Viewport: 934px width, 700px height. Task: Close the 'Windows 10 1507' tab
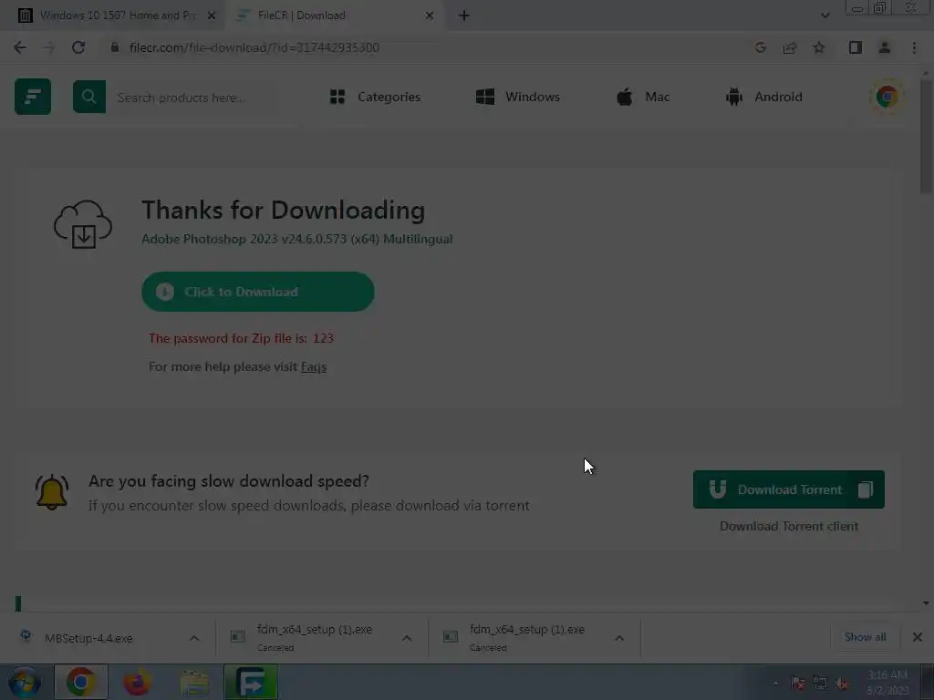pyautogui.click(x=211, y=15)
